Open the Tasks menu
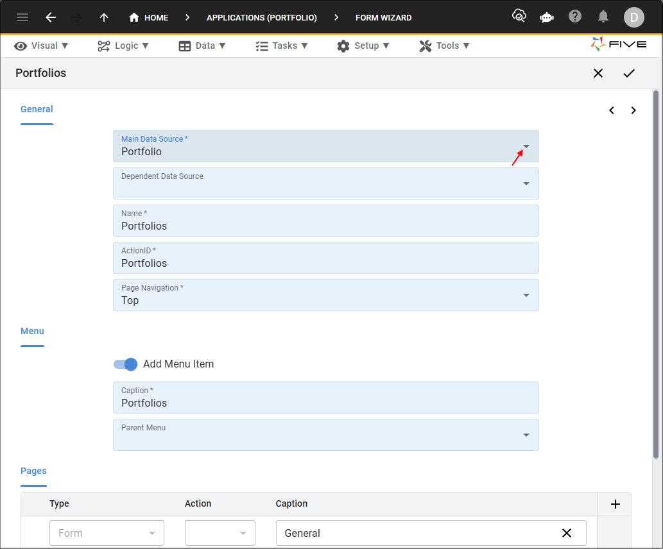This screenshot has width=663, height=549. (282, 46)
